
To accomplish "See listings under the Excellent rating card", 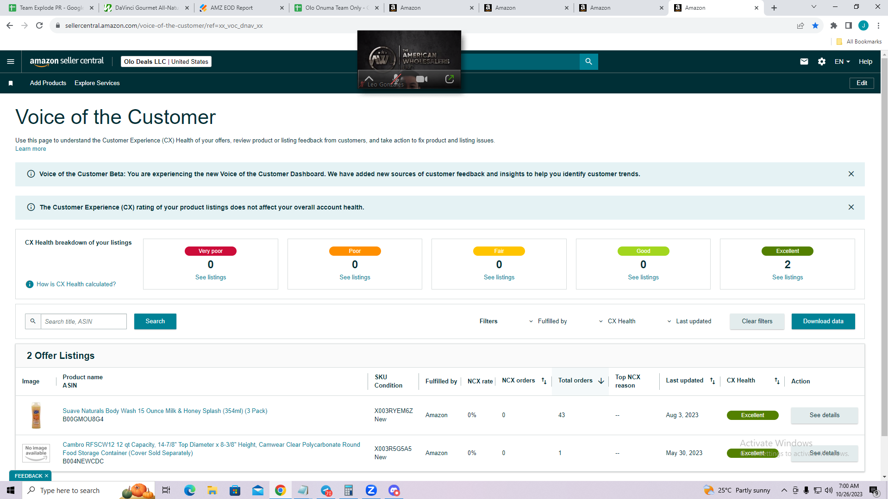I will point(788,277).
